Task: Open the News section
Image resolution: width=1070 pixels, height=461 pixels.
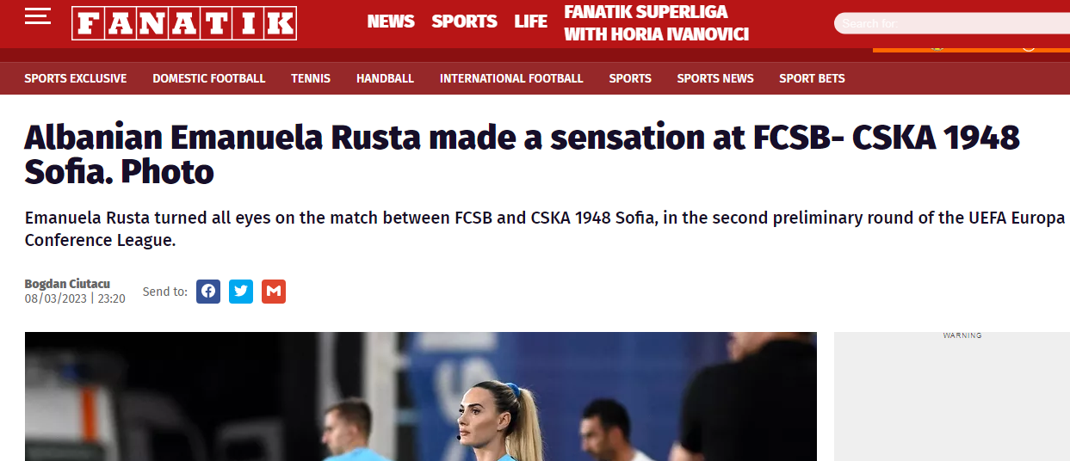Action: (x=391, y=22)
